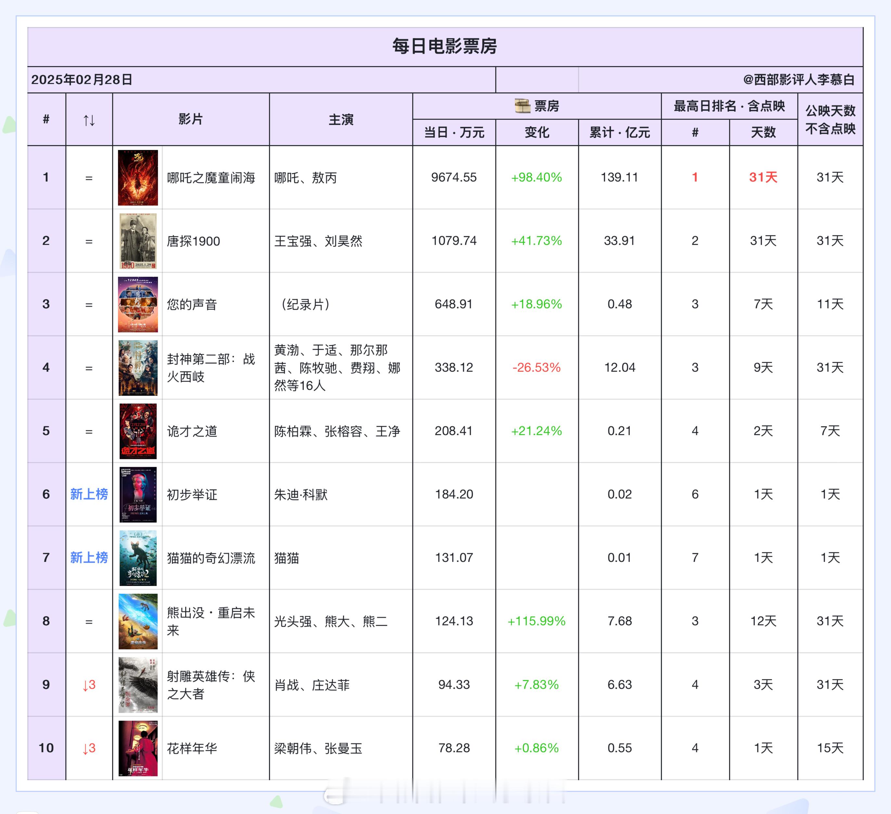
Task: Click the cumulative value 12.04
Action: 619,367
